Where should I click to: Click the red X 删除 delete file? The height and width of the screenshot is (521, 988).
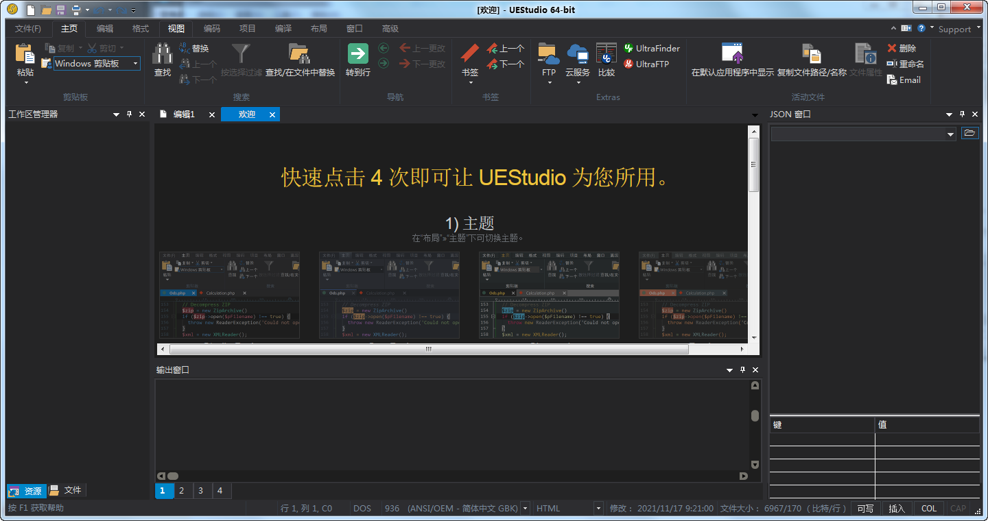point(902,49)
